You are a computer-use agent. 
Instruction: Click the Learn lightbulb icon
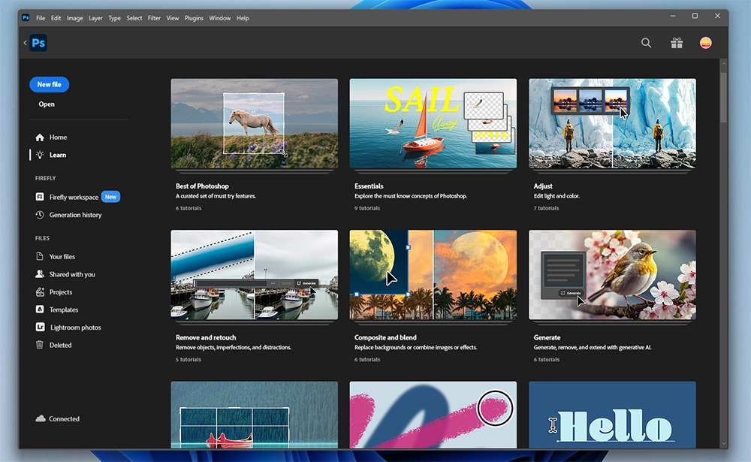pyautogui.click(x=40, y=155)
